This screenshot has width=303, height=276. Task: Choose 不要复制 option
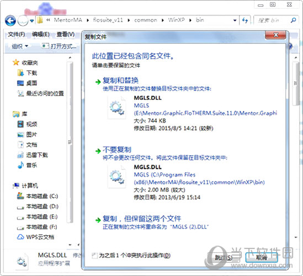click(x=117, y=150)
